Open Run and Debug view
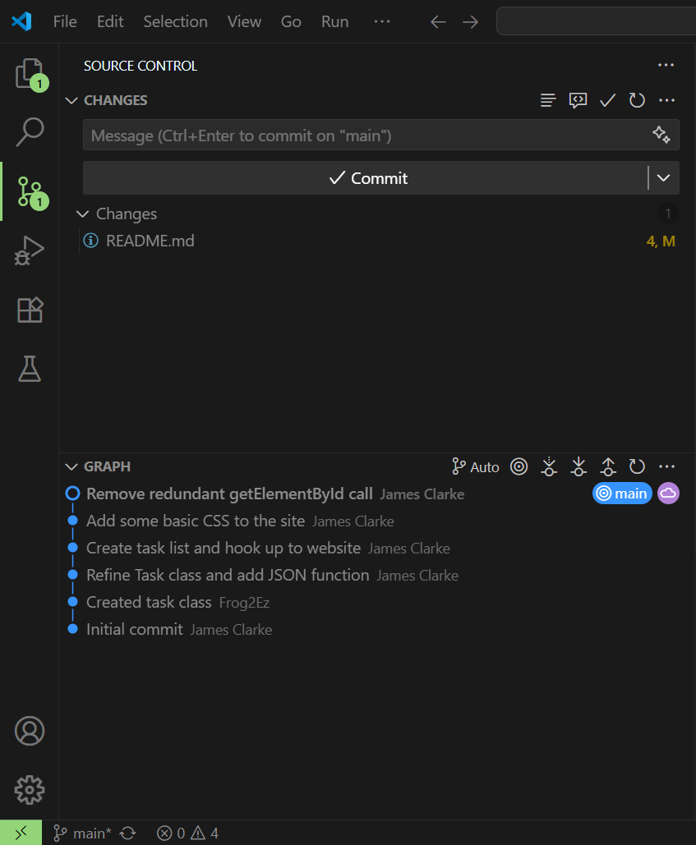The image size is (696, 845). coord(30,250)
